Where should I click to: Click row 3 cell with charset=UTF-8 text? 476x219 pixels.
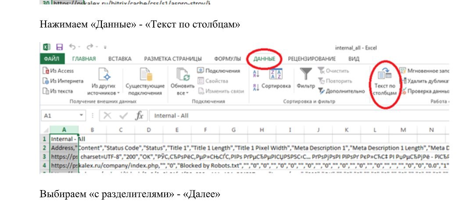pos(64,157)
